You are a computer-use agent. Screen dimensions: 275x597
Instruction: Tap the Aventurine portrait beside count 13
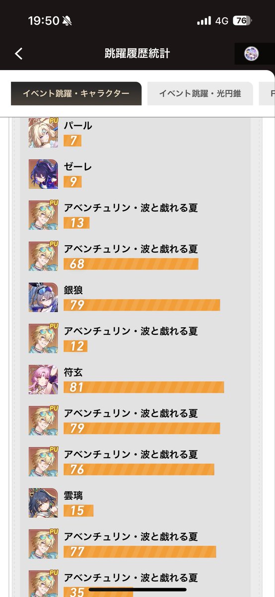tap(43, 215)
